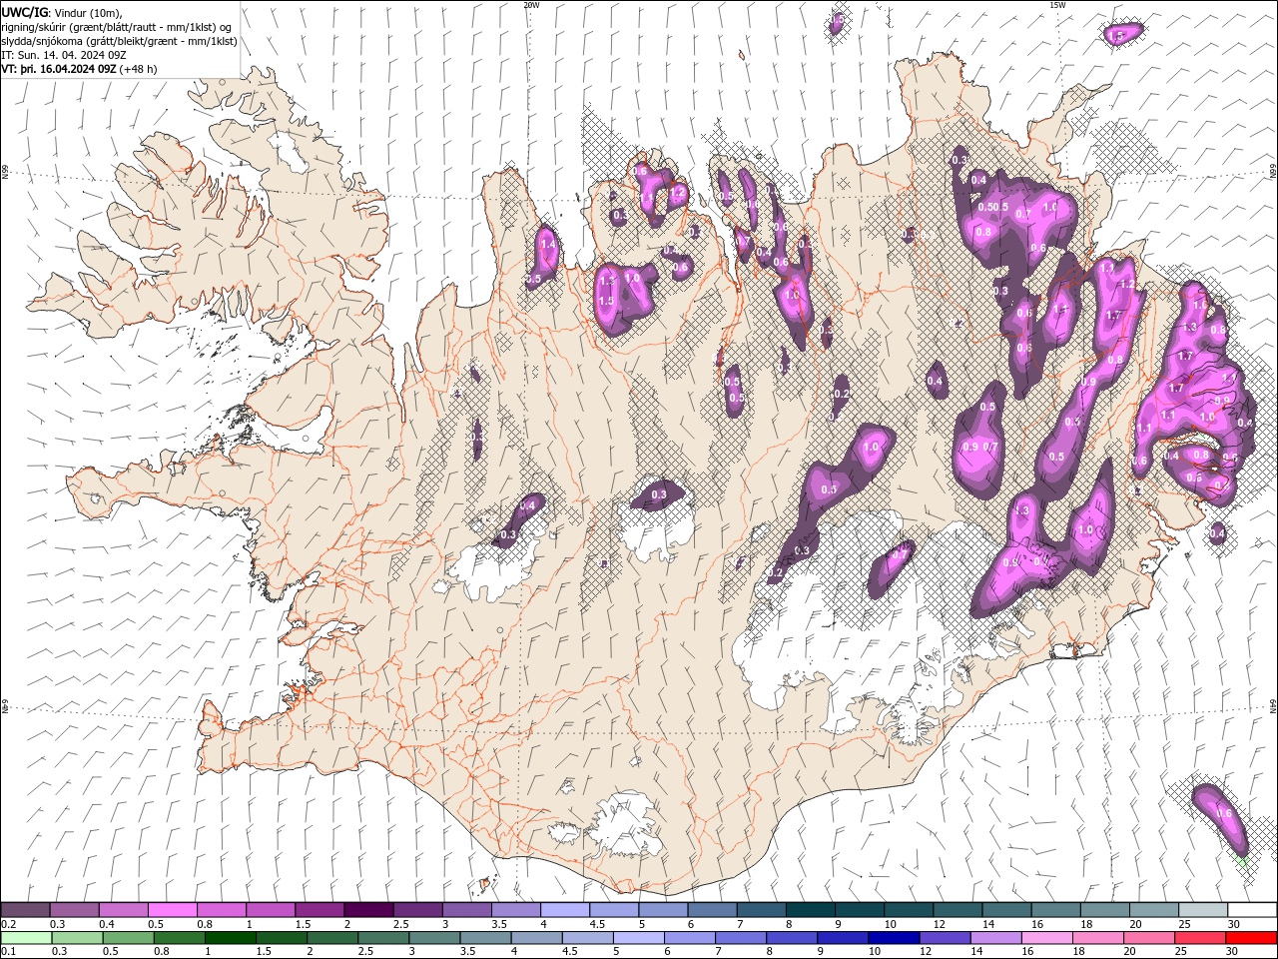Viewport: 1278px width, 959px height.
Task: Click the deep blue lower swatch labeled 10
Action: (893, 938)
